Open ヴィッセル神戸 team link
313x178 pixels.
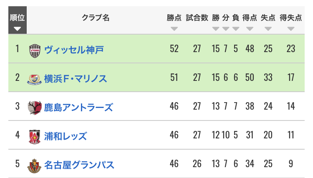pos(74,50)
